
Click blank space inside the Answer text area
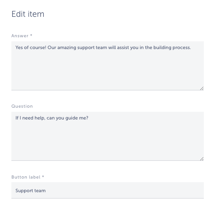(107, 71)
